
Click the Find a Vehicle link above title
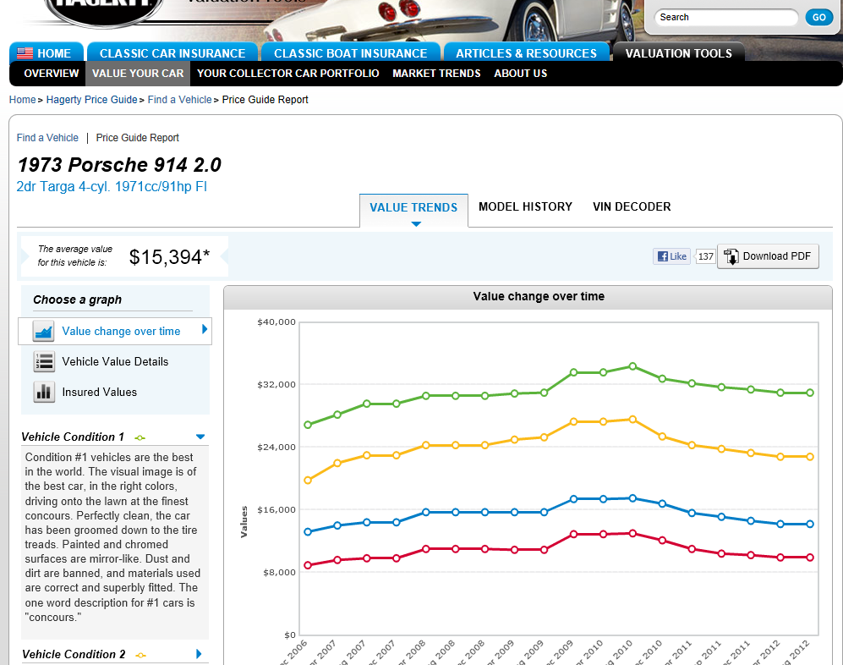point(47,138)
